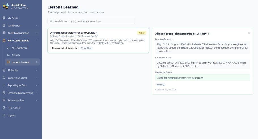Click the 5S Audits clipboard icon

[4, 70]
